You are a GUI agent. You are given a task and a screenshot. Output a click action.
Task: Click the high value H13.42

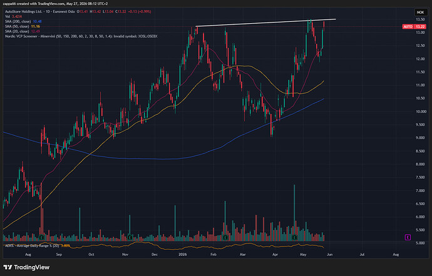tap(95, 11)
